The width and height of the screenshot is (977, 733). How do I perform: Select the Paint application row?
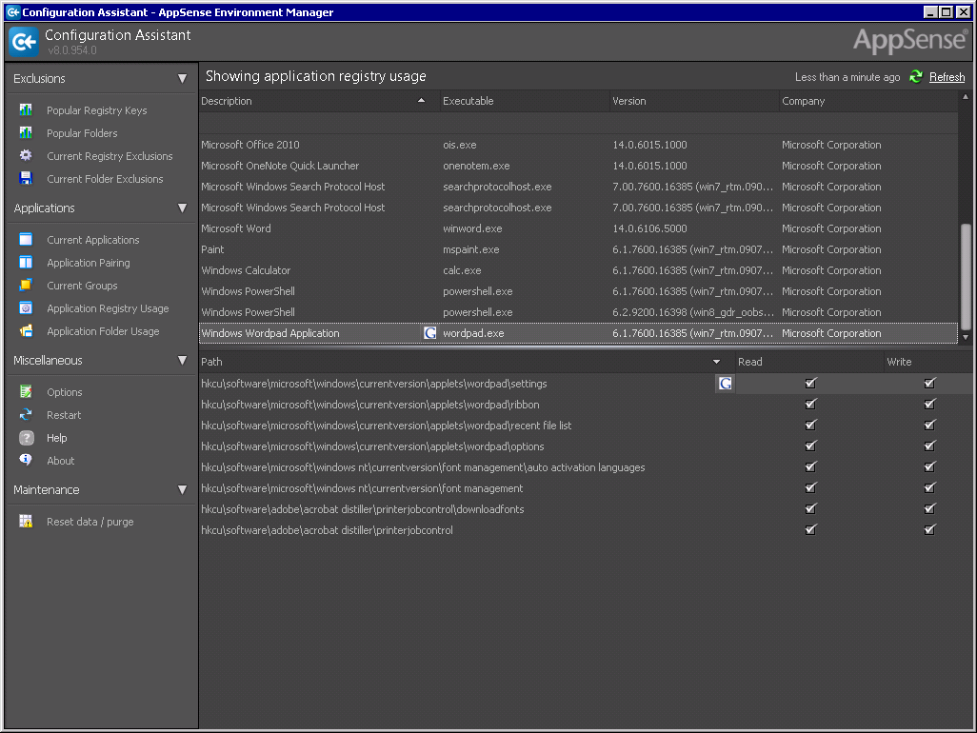pyautogui.click(x=578, y=249)
